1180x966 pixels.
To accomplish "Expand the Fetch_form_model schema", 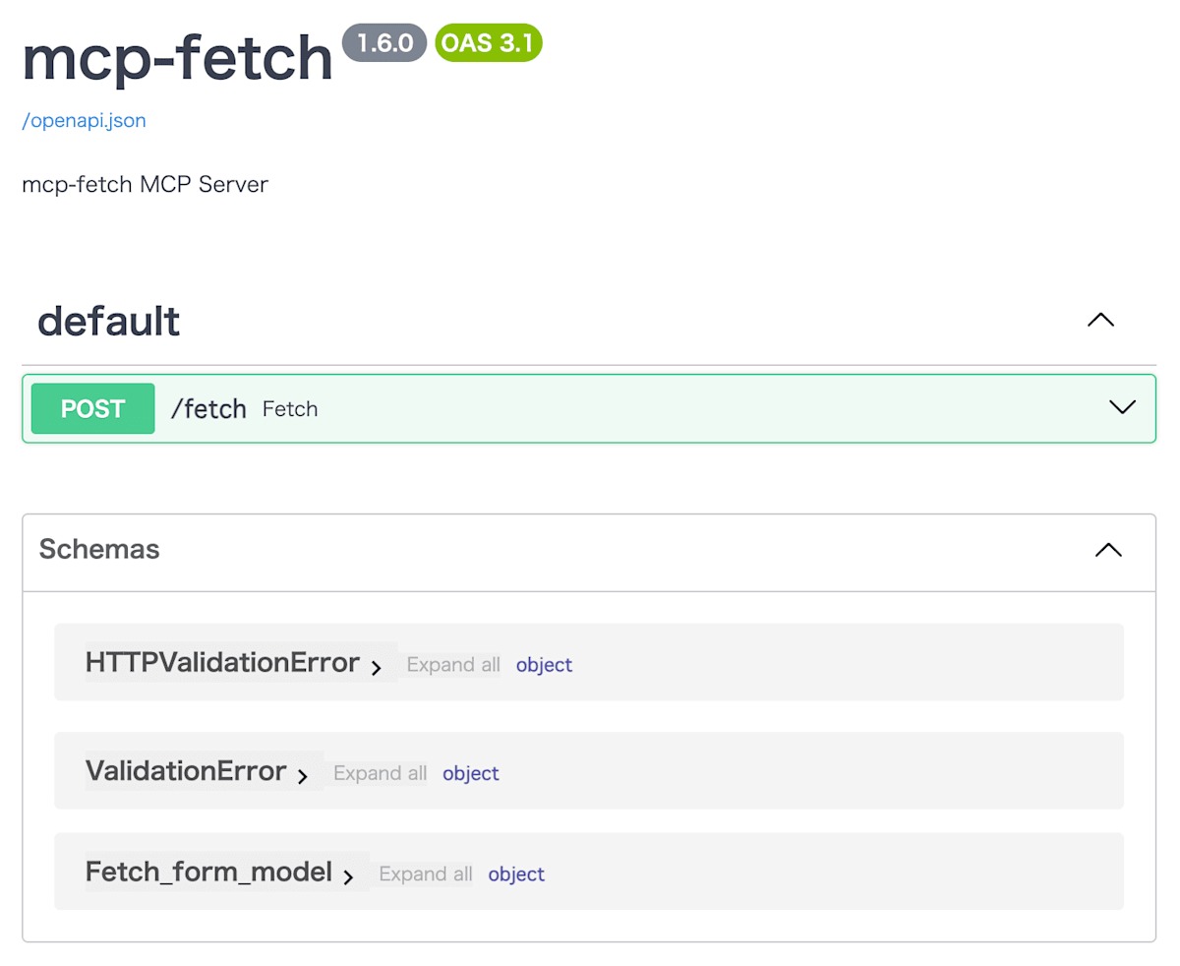I will tap(349, 875).
